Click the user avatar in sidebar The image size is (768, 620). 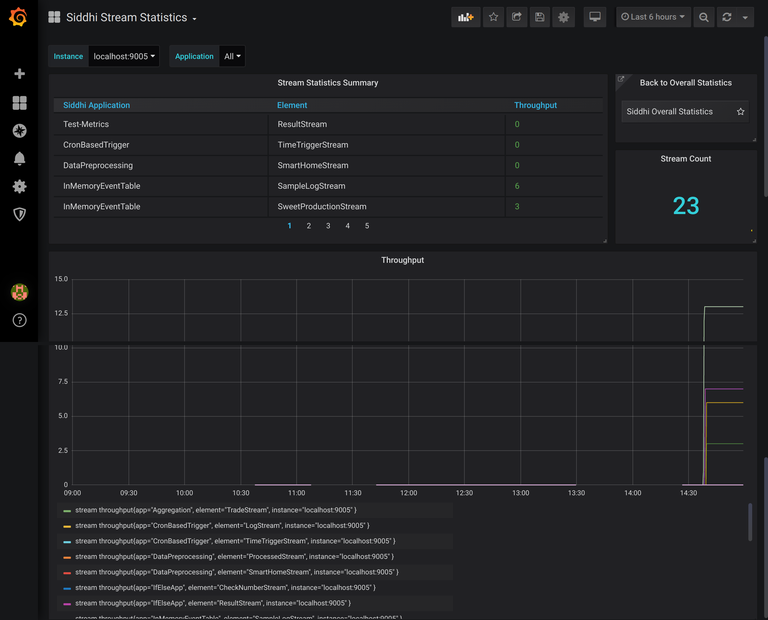coord(19,292)
